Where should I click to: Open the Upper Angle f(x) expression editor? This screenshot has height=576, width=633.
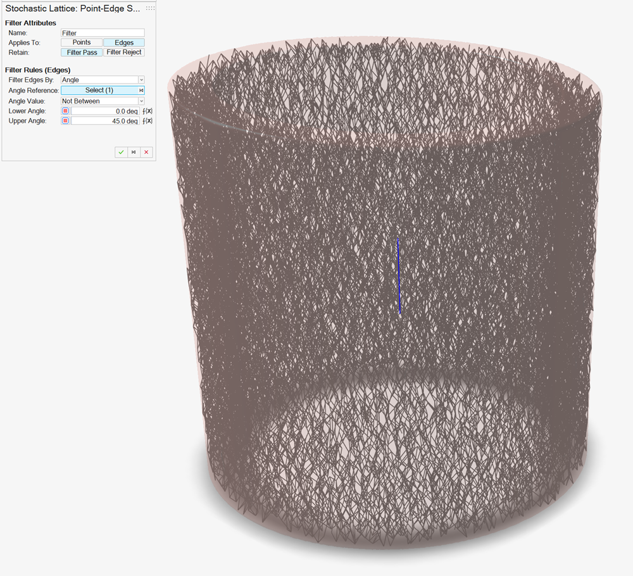(x=149, y=121)
